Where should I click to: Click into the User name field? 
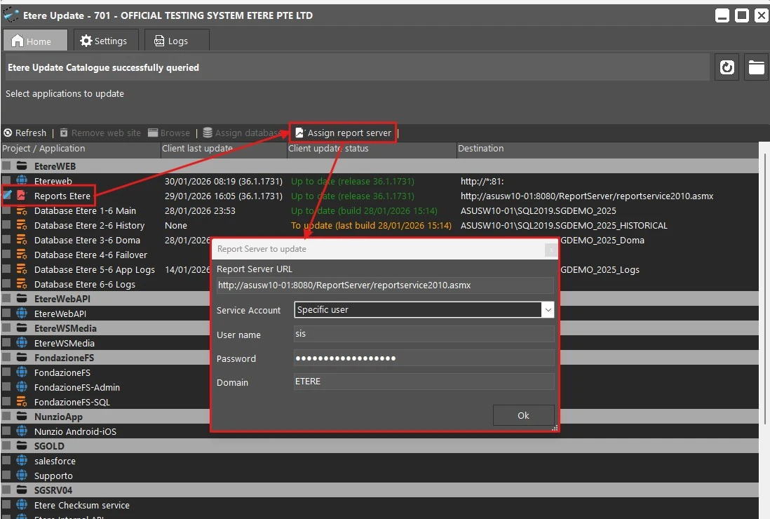(x=424, y=335)
